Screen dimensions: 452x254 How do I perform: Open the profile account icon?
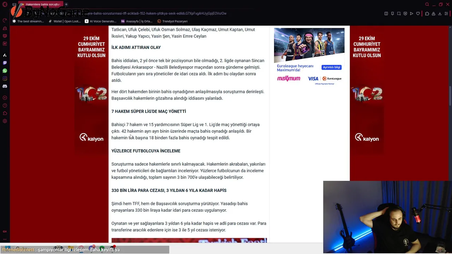tap(433, 13)
